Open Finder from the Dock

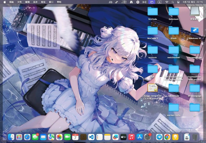[x=11, y=137]
